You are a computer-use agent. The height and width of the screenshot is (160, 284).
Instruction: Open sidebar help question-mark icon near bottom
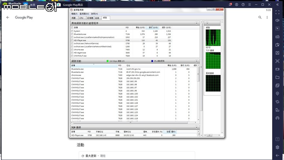pyautogui.click(x=277, y=139)
